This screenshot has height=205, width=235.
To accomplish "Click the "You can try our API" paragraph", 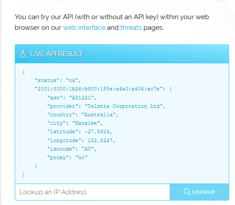I will pyautogui.click(x=112, y=22).
